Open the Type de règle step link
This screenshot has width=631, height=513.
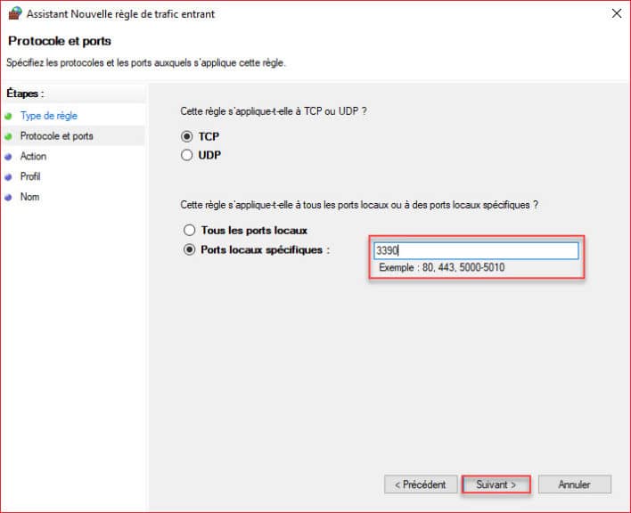click(x=49, y=116)
